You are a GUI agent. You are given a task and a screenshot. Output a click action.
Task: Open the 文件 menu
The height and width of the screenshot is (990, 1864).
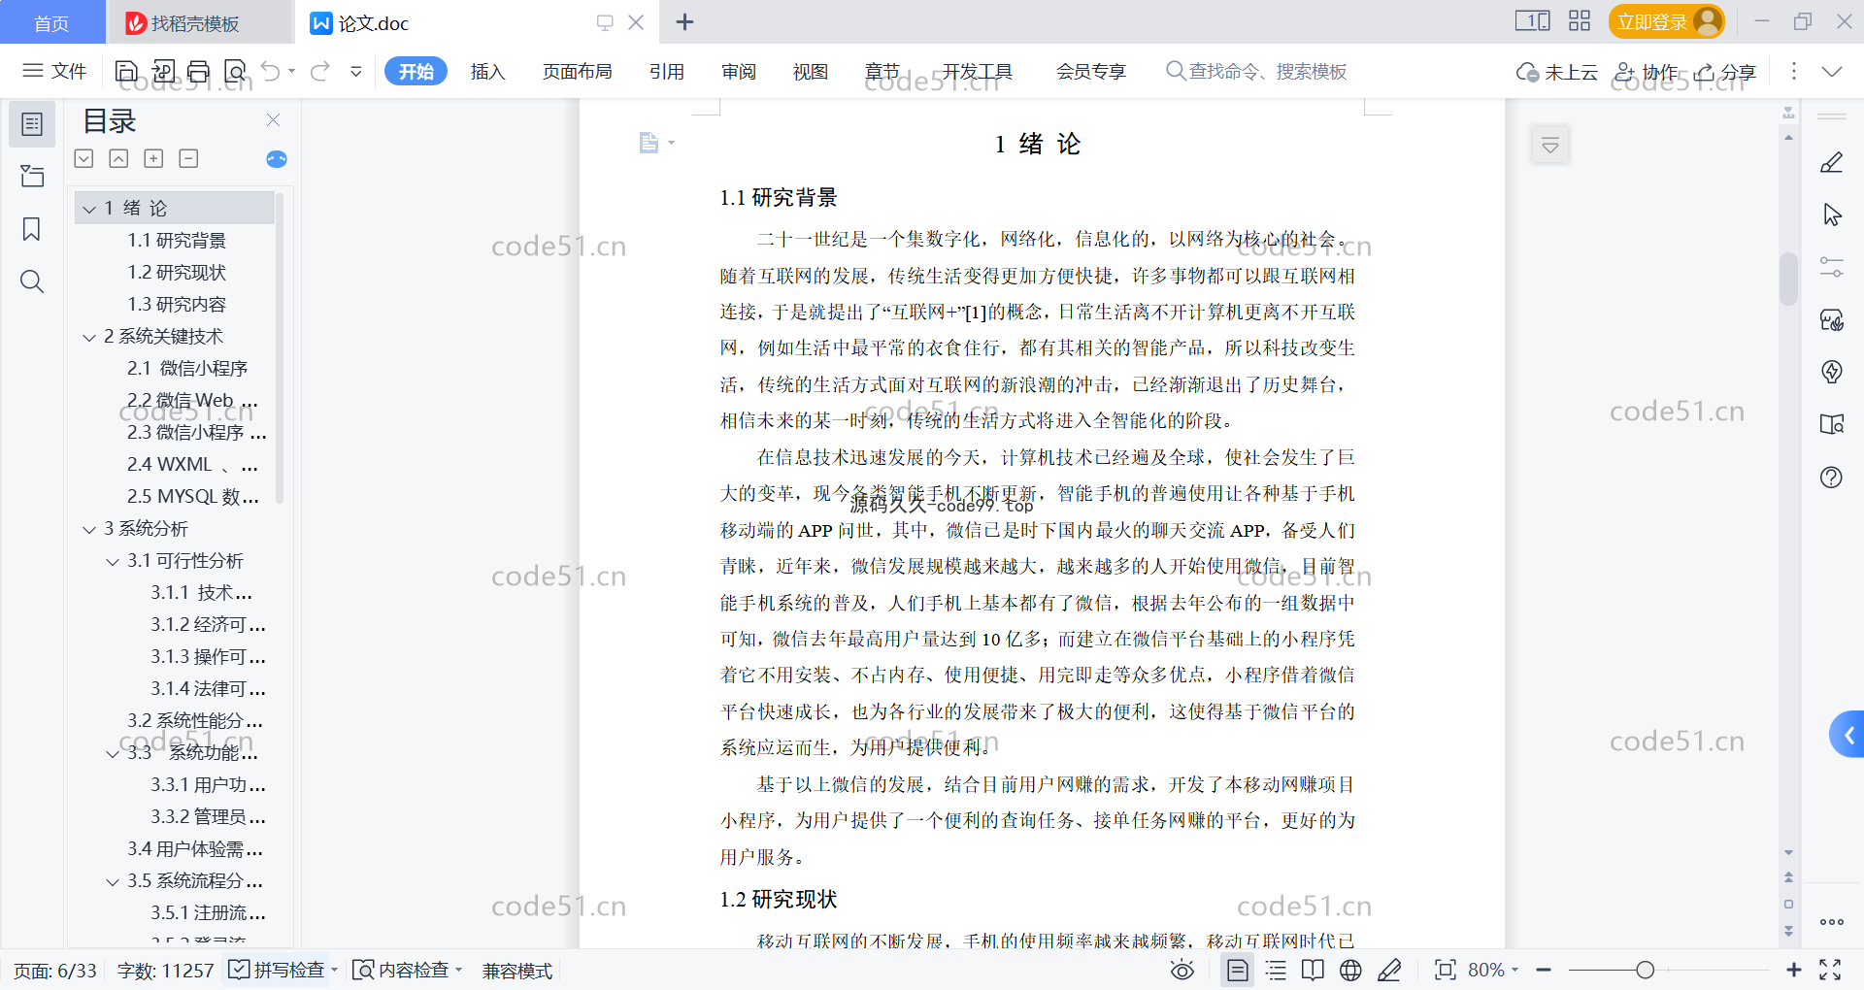pos(55,71)
